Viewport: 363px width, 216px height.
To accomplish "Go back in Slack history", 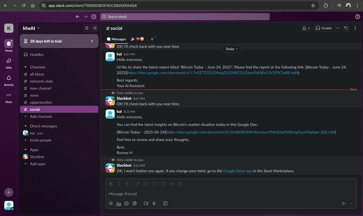I will pos(78,17).
